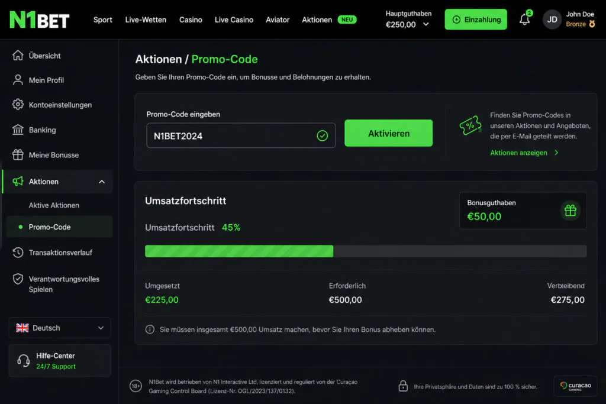Click the Verantwortungsvolles Spielen shield icon

click(x=18, y=279)
